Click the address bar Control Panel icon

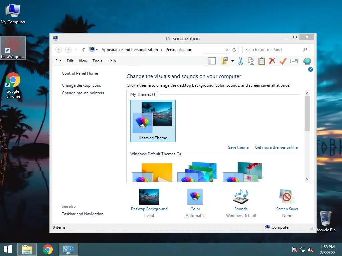[92, 49]
